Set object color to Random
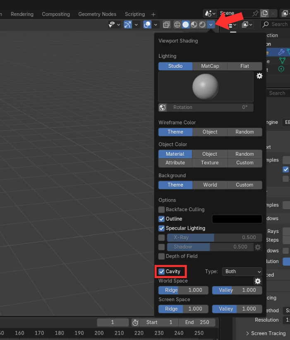 (244, 154)
